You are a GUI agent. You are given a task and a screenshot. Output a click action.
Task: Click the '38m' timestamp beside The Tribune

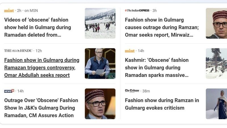pyautogui.click(x=146, y=91)
